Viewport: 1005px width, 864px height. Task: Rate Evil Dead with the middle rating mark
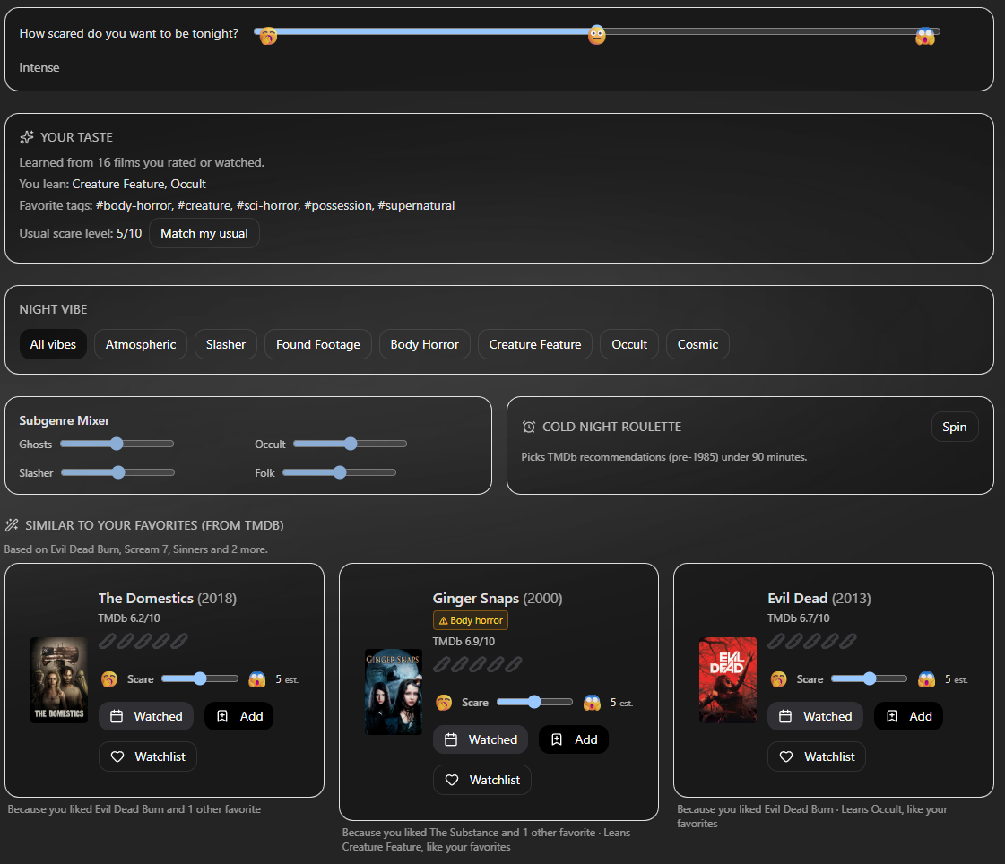(x=812, y=641)
